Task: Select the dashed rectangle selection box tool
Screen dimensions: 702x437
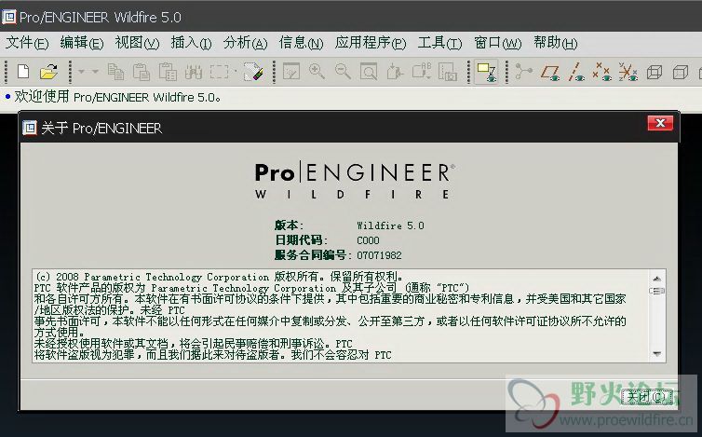Action: tap(220, 72)
